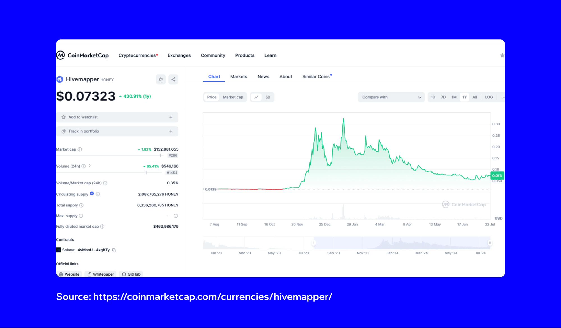Image resolution: width=561 pixels, height=328 pixels.
Task: Toggle chart to Market cap view
Action: (x=233, y=97)
